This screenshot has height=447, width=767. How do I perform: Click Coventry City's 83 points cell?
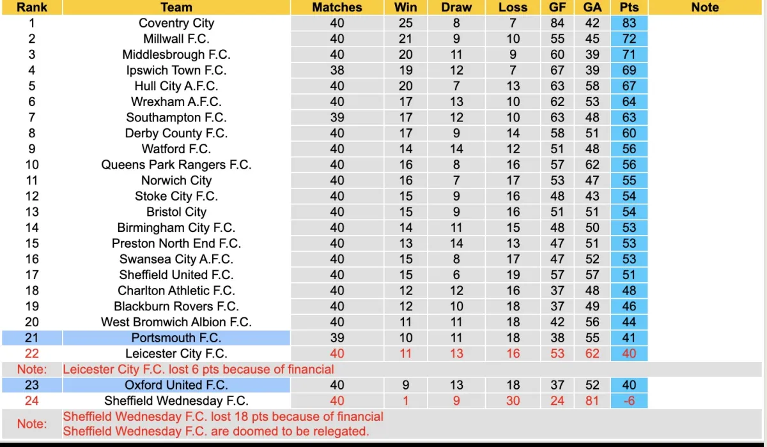pyautogui.click(x=629, y=23)
